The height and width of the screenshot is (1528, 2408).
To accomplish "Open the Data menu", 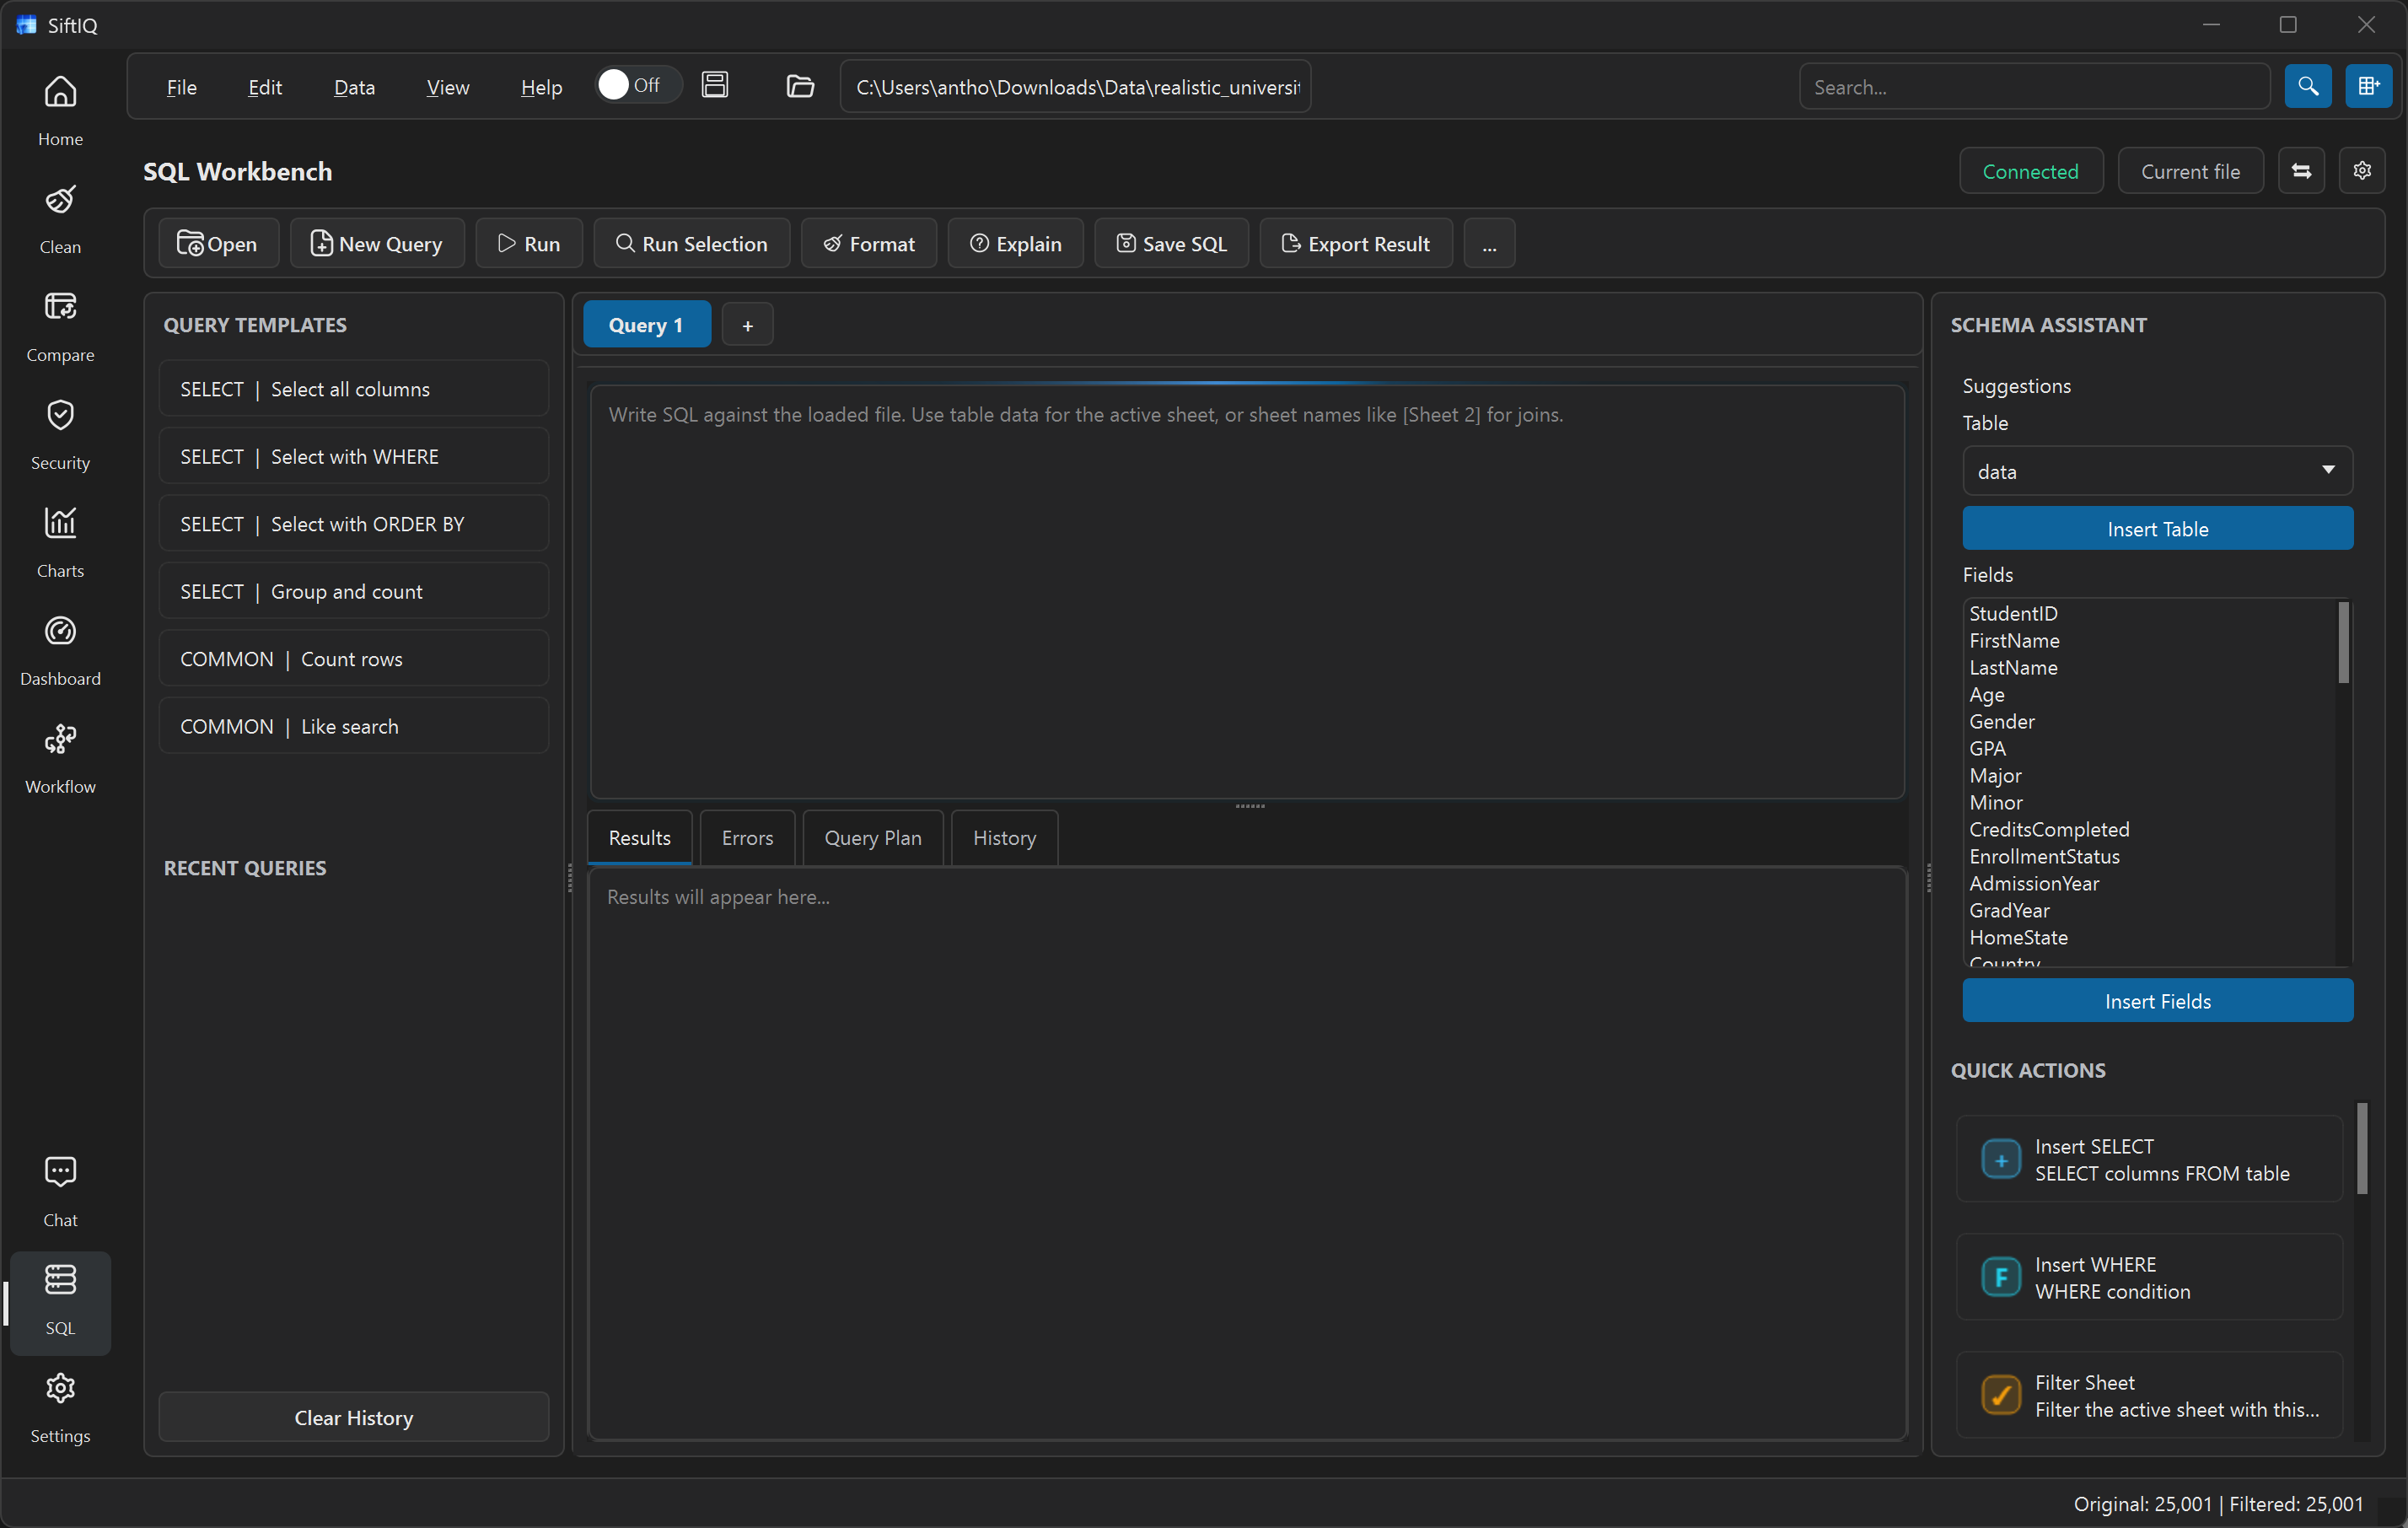I will point(354,87).
